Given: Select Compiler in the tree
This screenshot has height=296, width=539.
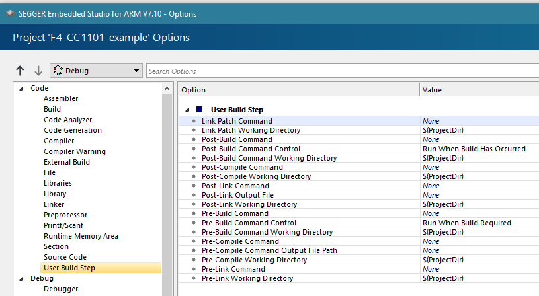Looking at the screenshot, I should tap(59, 141).
